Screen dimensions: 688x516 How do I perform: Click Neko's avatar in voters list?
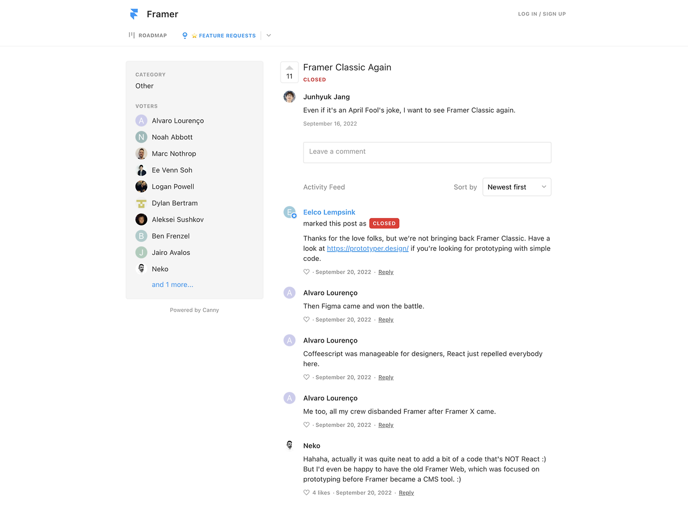(141, 269)
